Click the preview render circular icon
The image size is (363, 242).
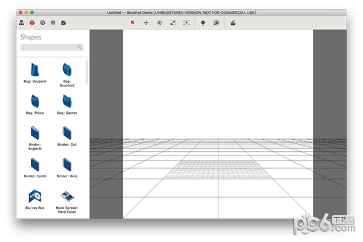point(217,23)
